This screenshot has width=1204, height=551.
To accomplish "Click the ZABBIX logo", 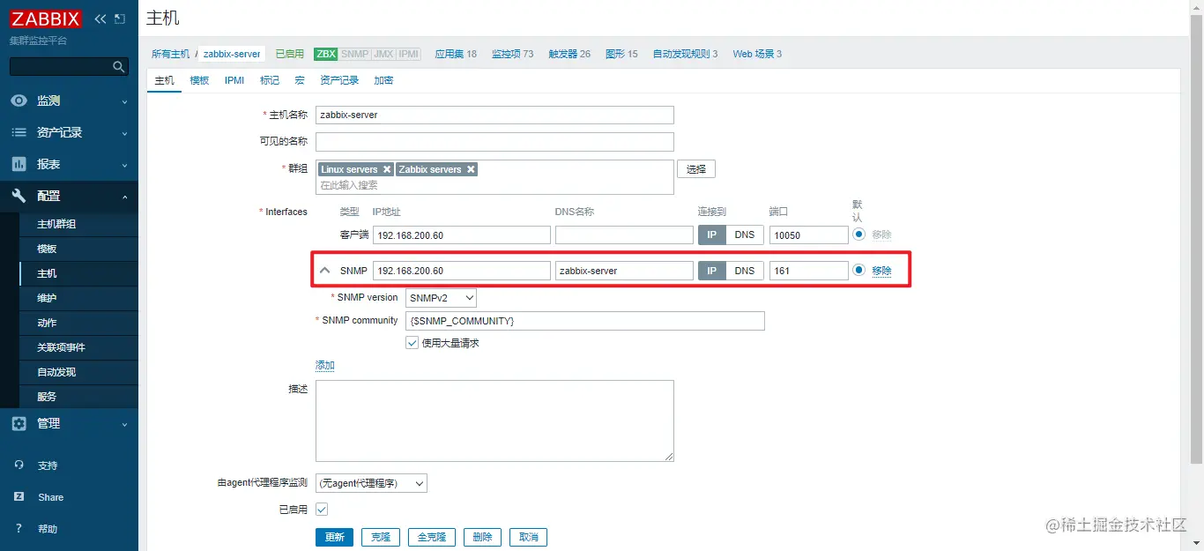I will [x=46, y=19].
